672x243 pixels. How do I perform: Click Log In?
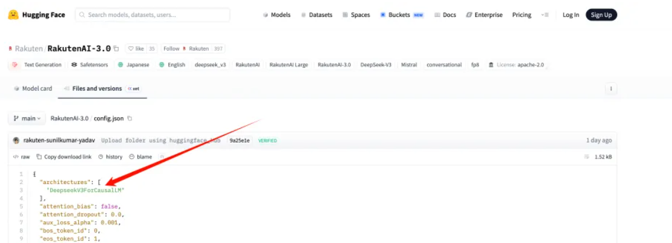click(x=571, y=15)
